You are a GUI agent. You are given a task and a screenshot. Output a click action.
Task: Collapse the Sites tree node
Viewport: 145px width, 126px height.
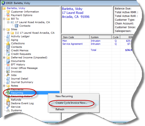coord(4,30)
